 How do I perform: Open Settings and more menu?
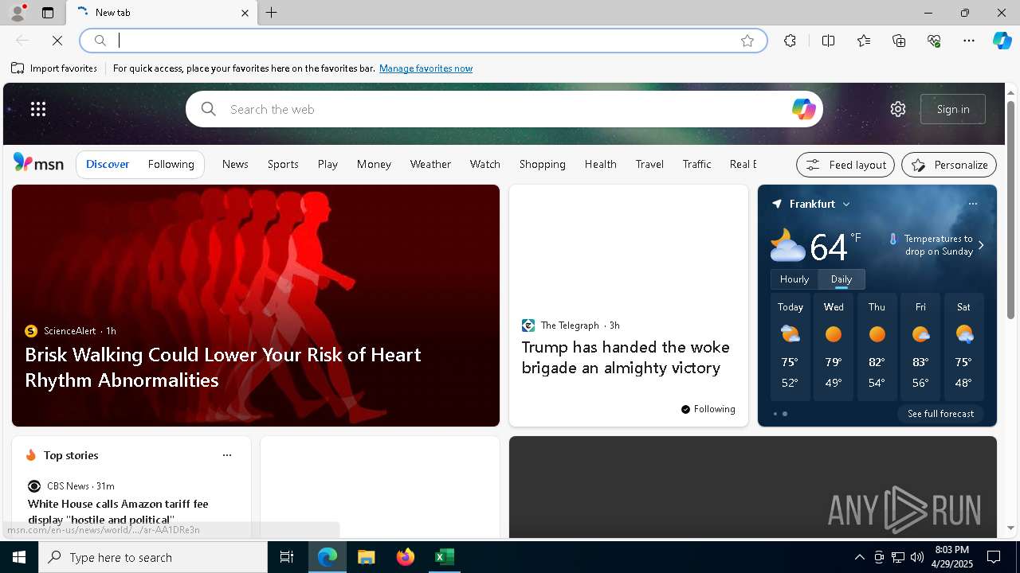click(x=969, y=41)
